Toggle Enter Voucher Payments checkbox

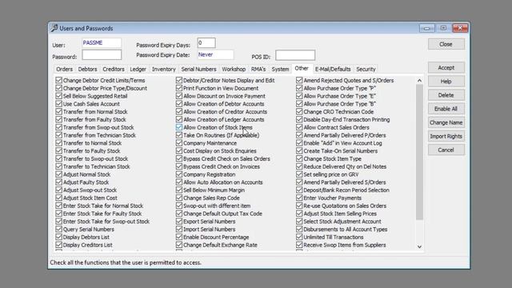299,198
